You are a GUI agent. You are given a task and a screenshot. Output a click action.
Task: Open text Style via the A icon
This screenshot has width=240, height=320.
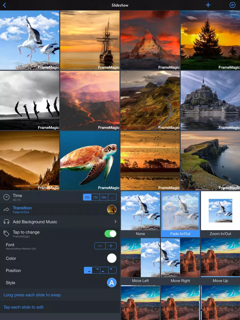[x=112, y=283]
